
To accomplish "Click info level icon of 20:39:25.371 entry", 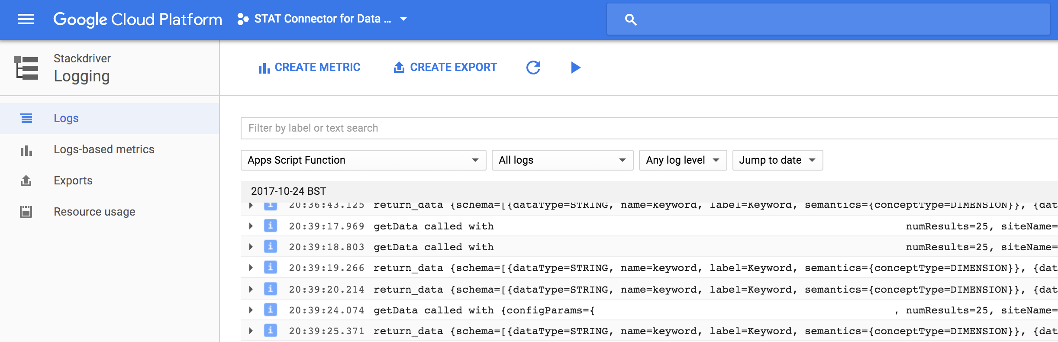I will coord(271,330).
